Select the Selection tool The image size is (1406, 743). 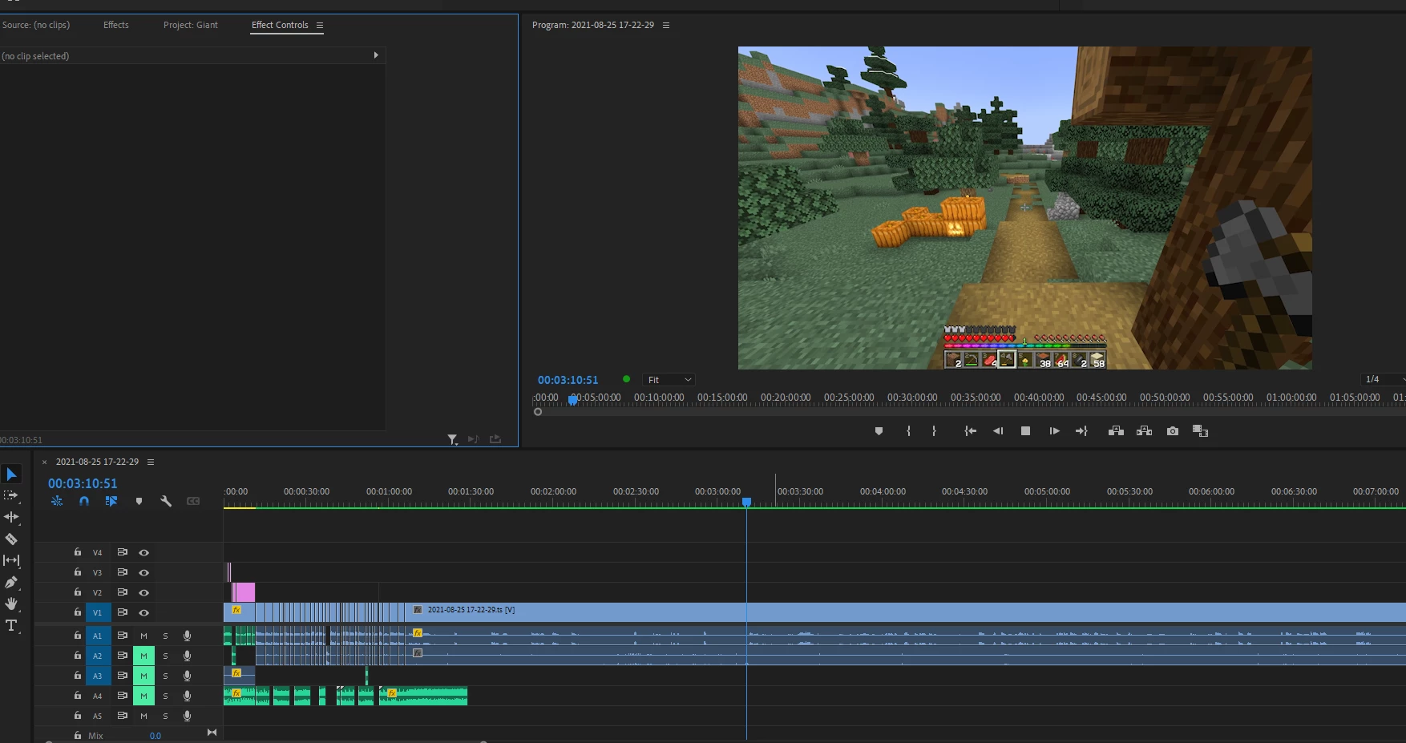point(11,474)
